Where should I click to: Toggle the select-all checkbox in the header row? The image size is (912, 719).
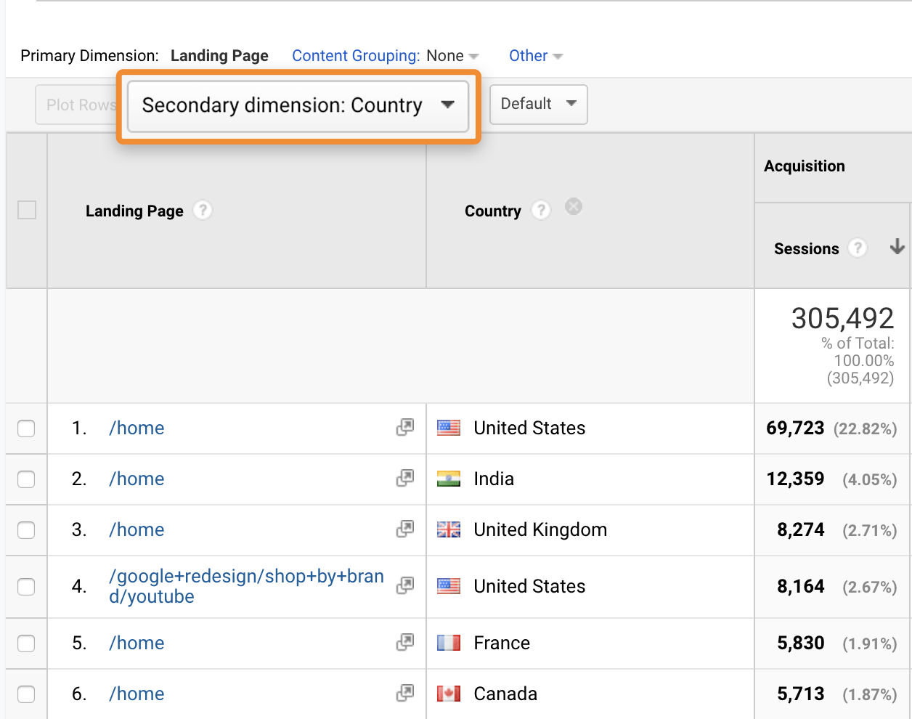[26, 209]
